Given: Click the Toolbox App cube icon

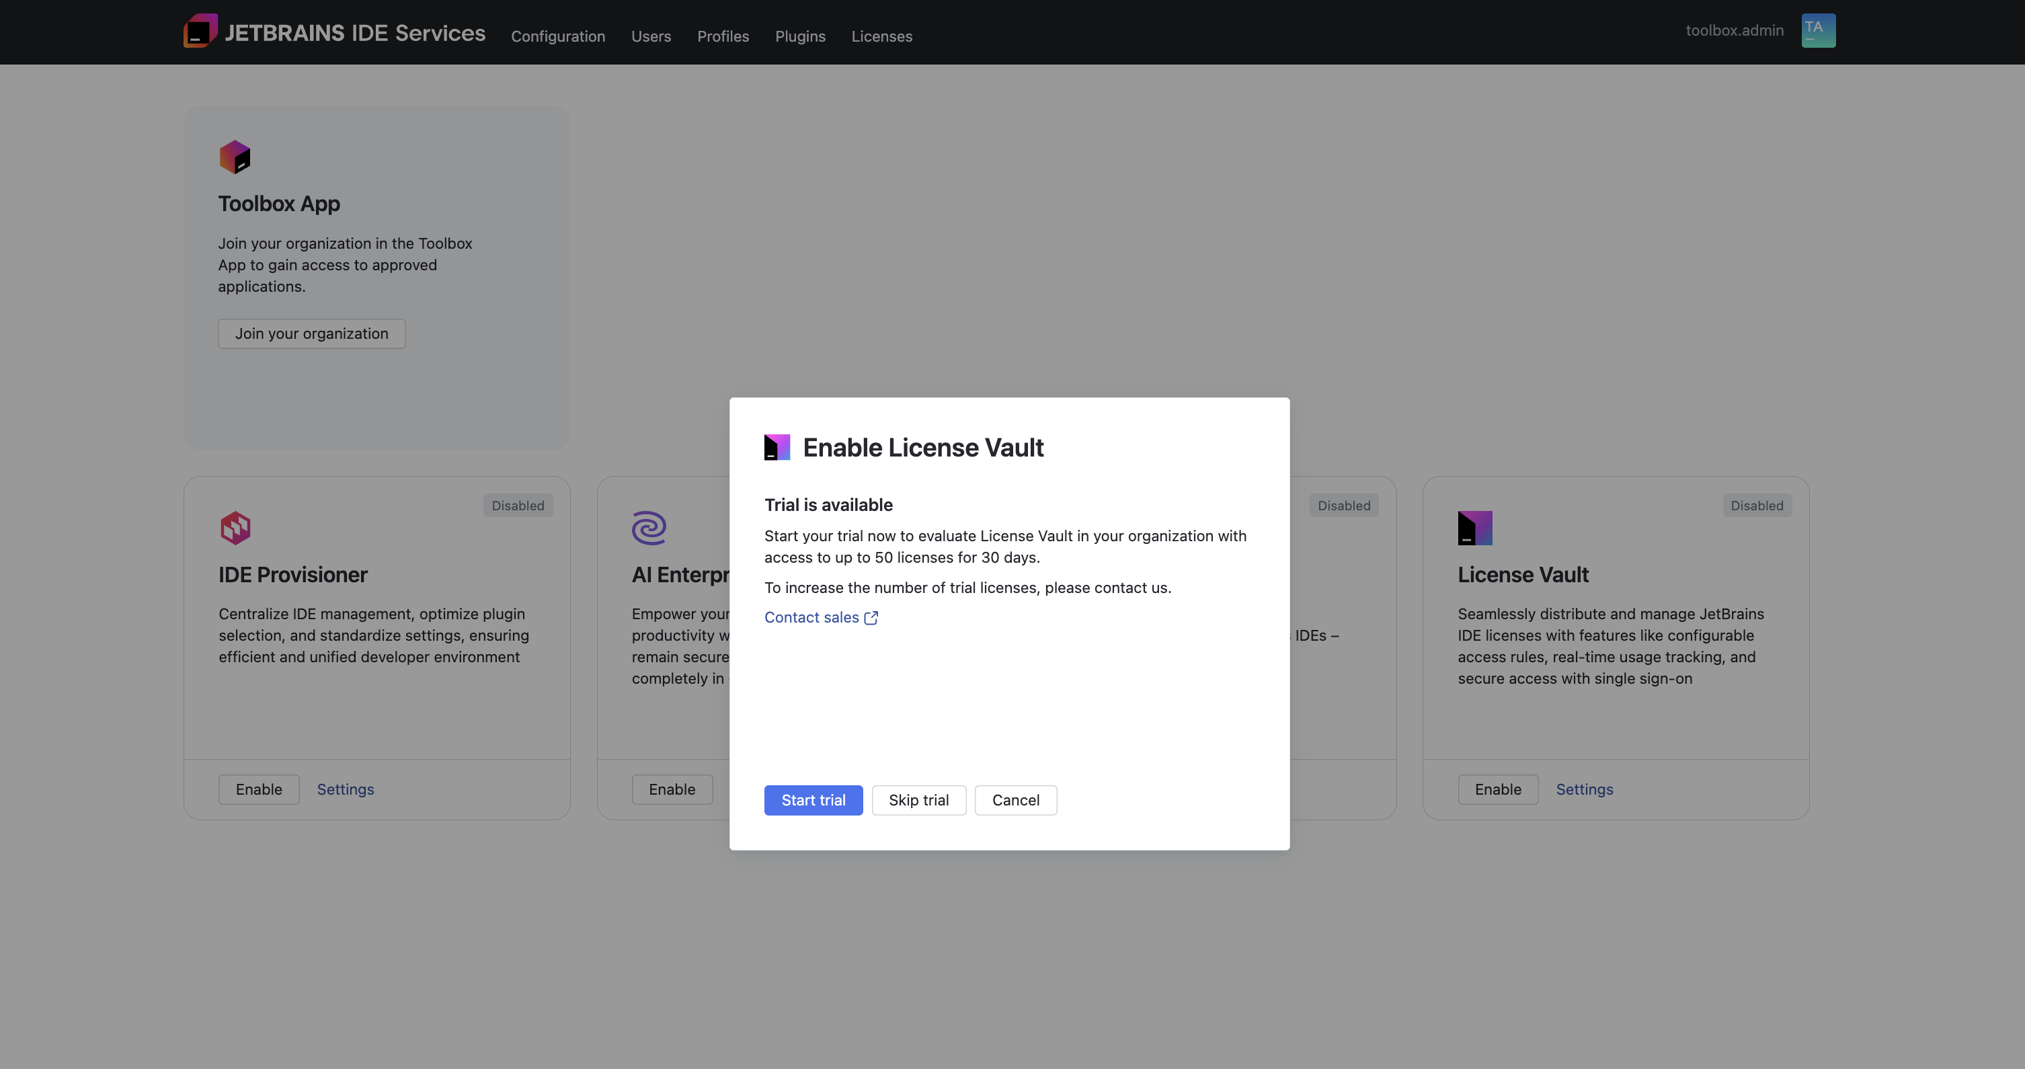Looking at the screenshot, I should tap(234, 157).
